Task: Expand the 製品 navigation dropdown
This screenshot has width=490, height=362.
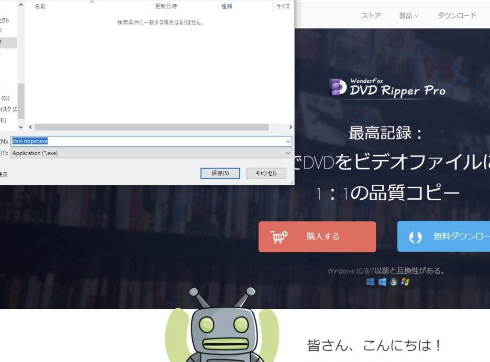Action: (408, 15)
